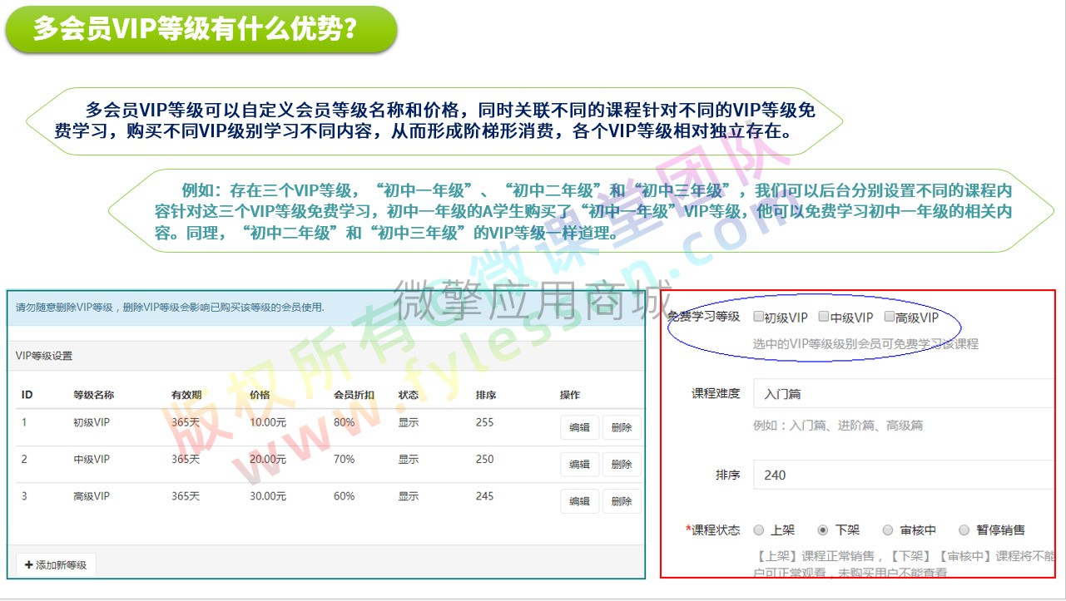Viewport: 1066px width, 601px height.
Task: Click the 80% discount cell
Action: click(x=345, y=422)
